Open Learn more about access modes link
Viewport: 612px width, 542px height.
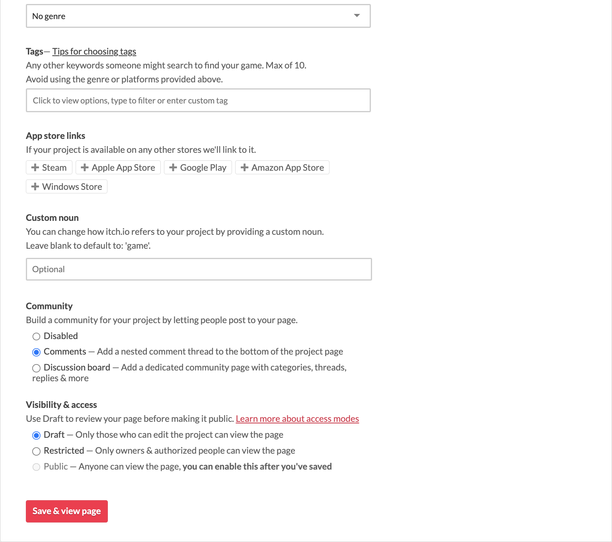(297, 419)
